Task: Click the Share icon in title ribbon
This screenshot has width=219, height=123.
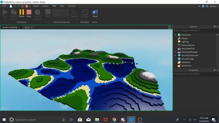Action: click(x=207, y=6)
